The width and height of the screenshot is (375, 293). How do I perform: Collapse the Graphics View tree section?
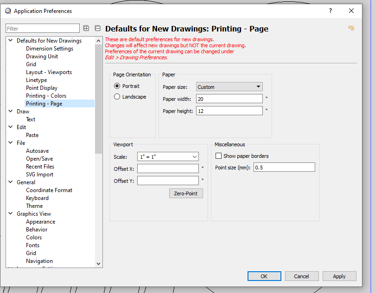pos(11,214)
